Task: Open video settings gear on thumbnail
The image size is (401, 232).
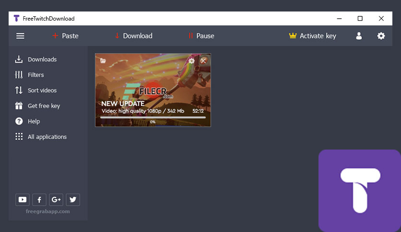Action: [191, 61]
